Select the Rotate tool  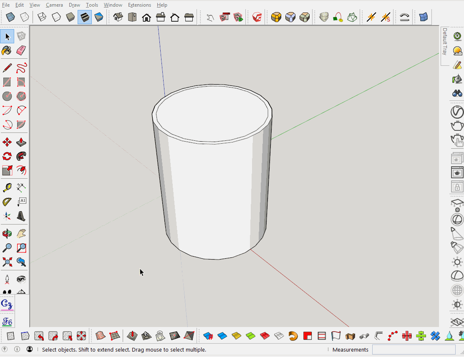[7, 156]
